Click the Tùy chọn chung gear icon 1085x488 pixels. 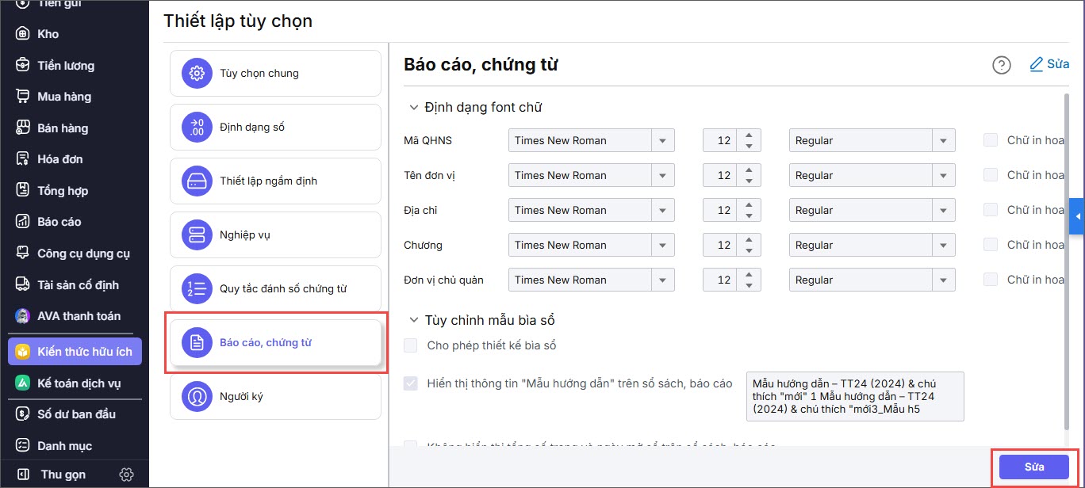click(x=195, y=74)
